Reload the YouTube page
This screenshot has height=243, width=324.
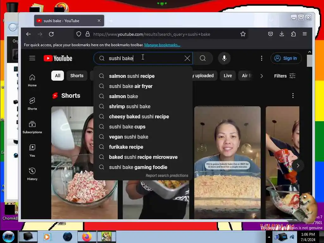[51, 34]
